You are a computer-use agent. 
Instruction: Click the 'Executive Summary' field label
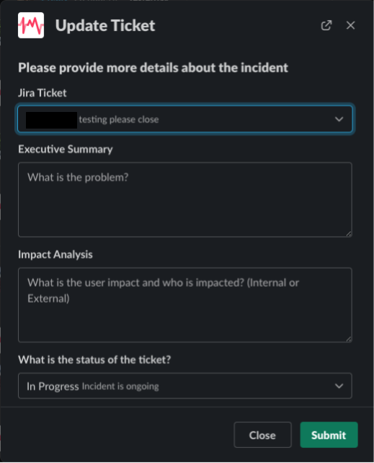[x=66, y=149]
